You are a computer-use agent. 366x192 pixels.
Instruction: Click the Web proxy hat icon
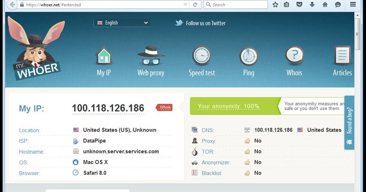[151, 56]
